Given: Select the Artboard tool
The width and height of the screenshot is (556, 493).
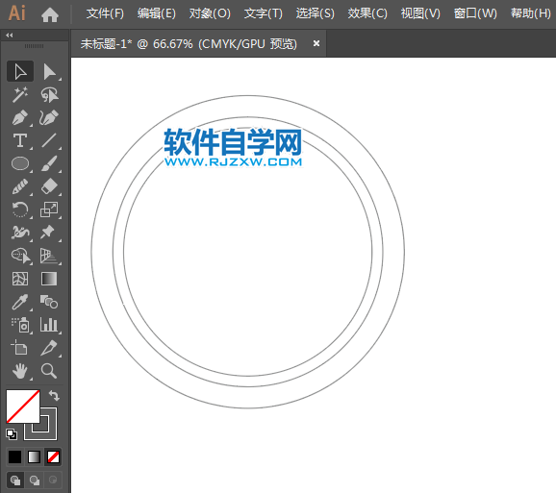Looking at the screenshot, I should (x=20, y=348).
